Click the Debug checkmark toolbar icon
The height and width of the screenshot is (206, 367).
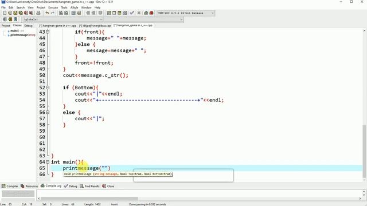[132, 13]
